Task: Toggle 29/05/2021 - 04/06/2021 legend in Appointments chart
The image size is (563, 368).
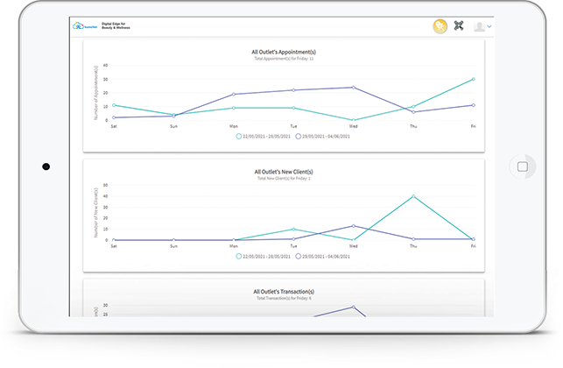Action: tap(322, 136)
